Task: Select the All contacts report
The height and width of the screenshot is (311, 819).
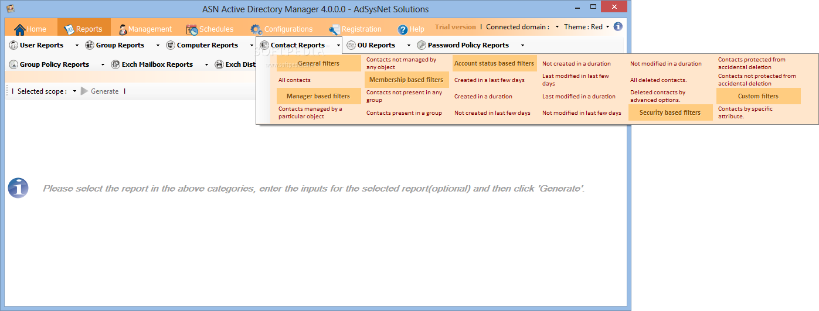Action: 295,80
